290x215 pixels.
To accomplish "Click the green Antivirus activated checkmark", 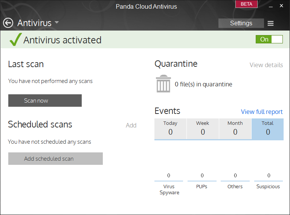I will pos(15,40).
